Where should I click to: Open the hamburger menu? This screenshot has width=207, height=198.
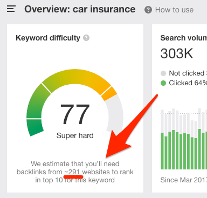tap(11, 9)
